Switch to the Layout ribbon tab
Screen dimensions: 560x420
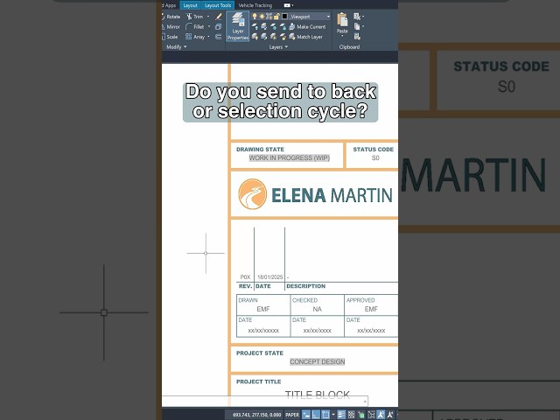click(191, 5)
